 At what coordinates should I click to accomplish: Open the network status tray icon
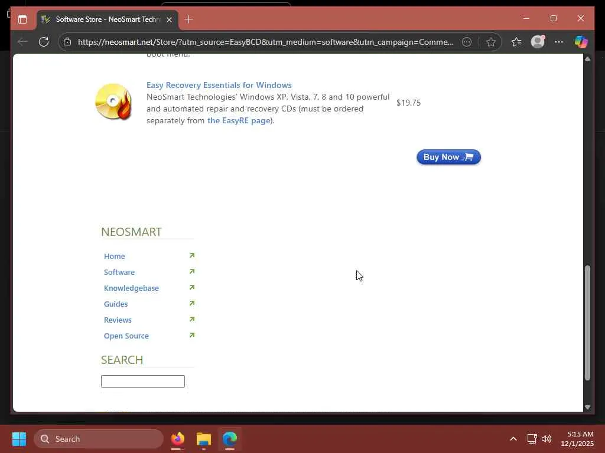(x=532, y=439)
